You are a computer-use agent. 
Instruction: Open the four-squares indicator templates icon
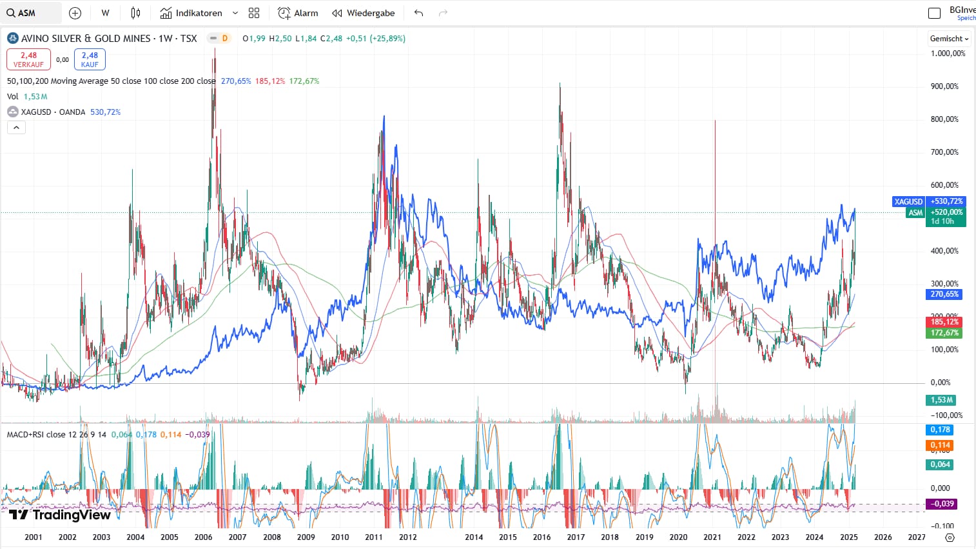point(254,13)
